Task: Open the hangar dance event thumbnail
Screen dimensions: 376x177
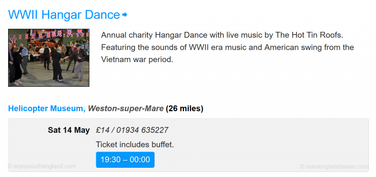Action: (49, 58)
